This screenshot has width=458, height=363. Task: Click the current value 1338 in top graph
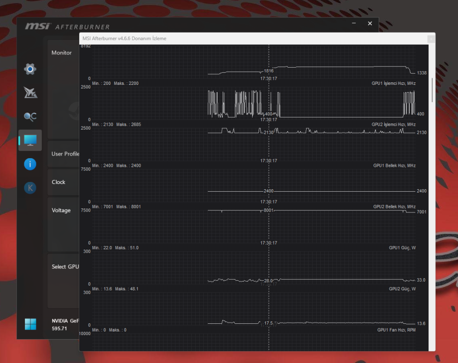click(x=421, y=73)
